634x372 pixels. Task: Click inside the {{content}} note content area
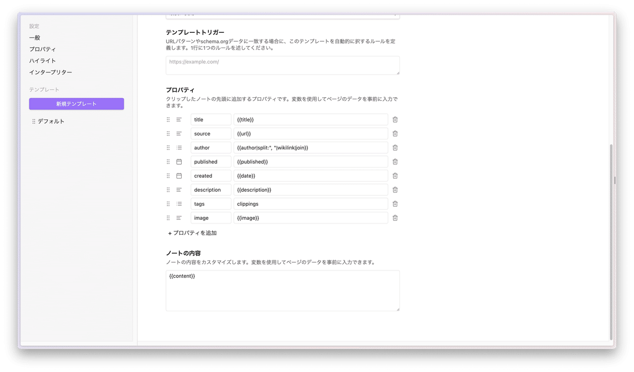coord(283,291)
